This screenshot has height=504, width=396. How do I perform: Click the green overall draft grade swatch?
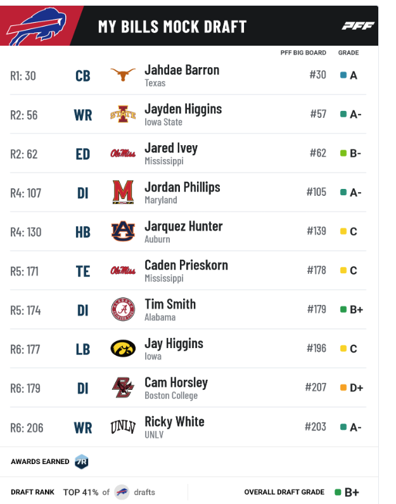tap(338, 492)
